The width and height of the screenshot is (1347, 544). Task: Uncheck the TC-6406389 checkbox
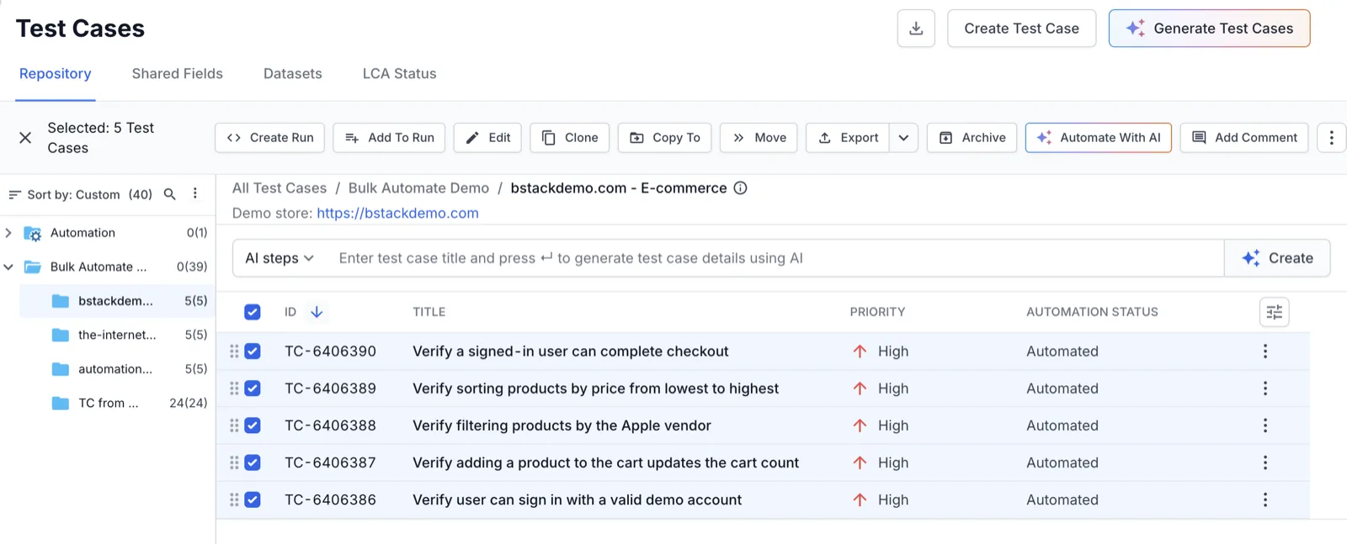pos(253,388)
